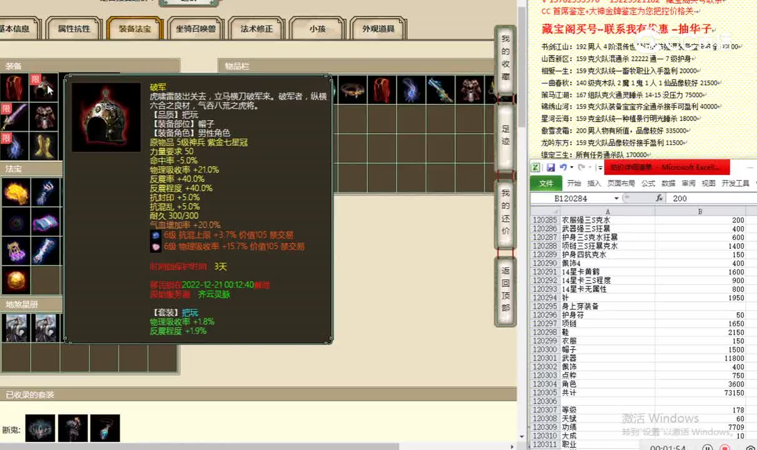Open Excel 文件 menu
Viewport: 757px width, 450px height.
point(547,183)
